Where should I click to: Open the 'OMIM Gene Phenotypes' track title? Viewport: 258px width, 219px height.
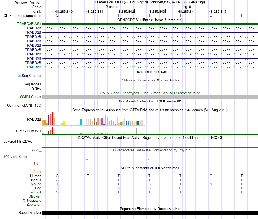coord(150,93)
